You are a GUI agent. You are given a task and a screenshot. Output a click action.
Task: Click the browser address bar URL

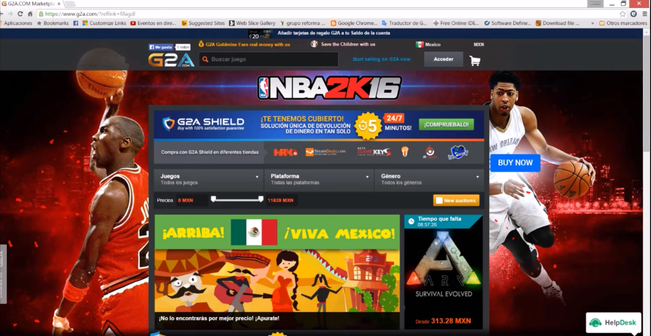[x=90, y=14]
